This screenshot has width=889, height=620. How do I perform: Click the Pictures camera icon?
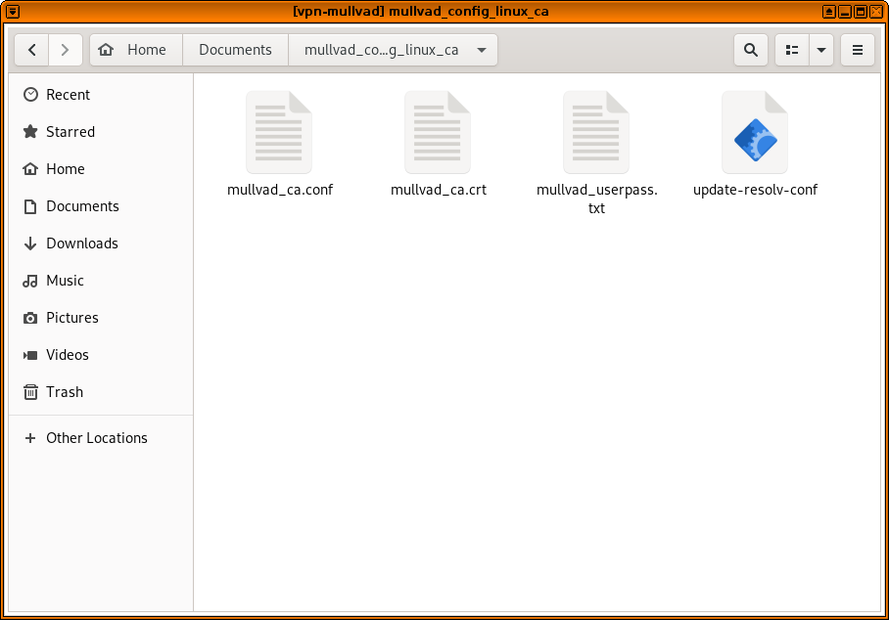coord(30,318)
